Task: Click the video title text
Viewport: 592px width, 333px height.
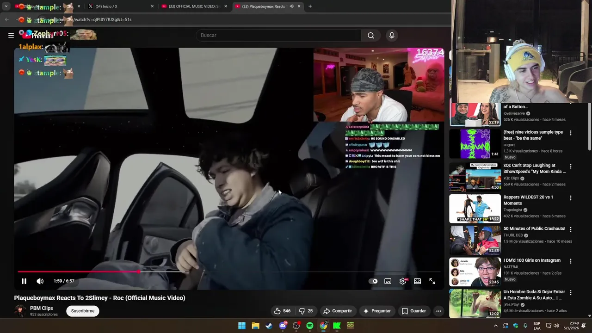Action: click(99, 298)
